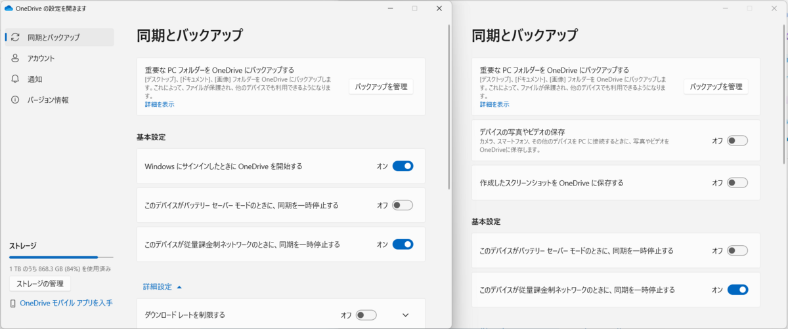Toggle left window battery saver sync pause switch
This screenshot has height=329, width=788.
(403, 205)
